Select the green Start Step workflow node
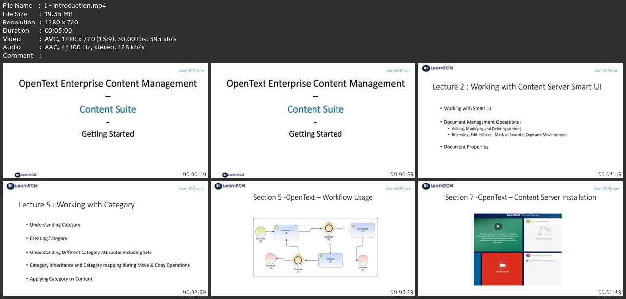Viewport: 626px width, 299px height. tap(260, 232)
